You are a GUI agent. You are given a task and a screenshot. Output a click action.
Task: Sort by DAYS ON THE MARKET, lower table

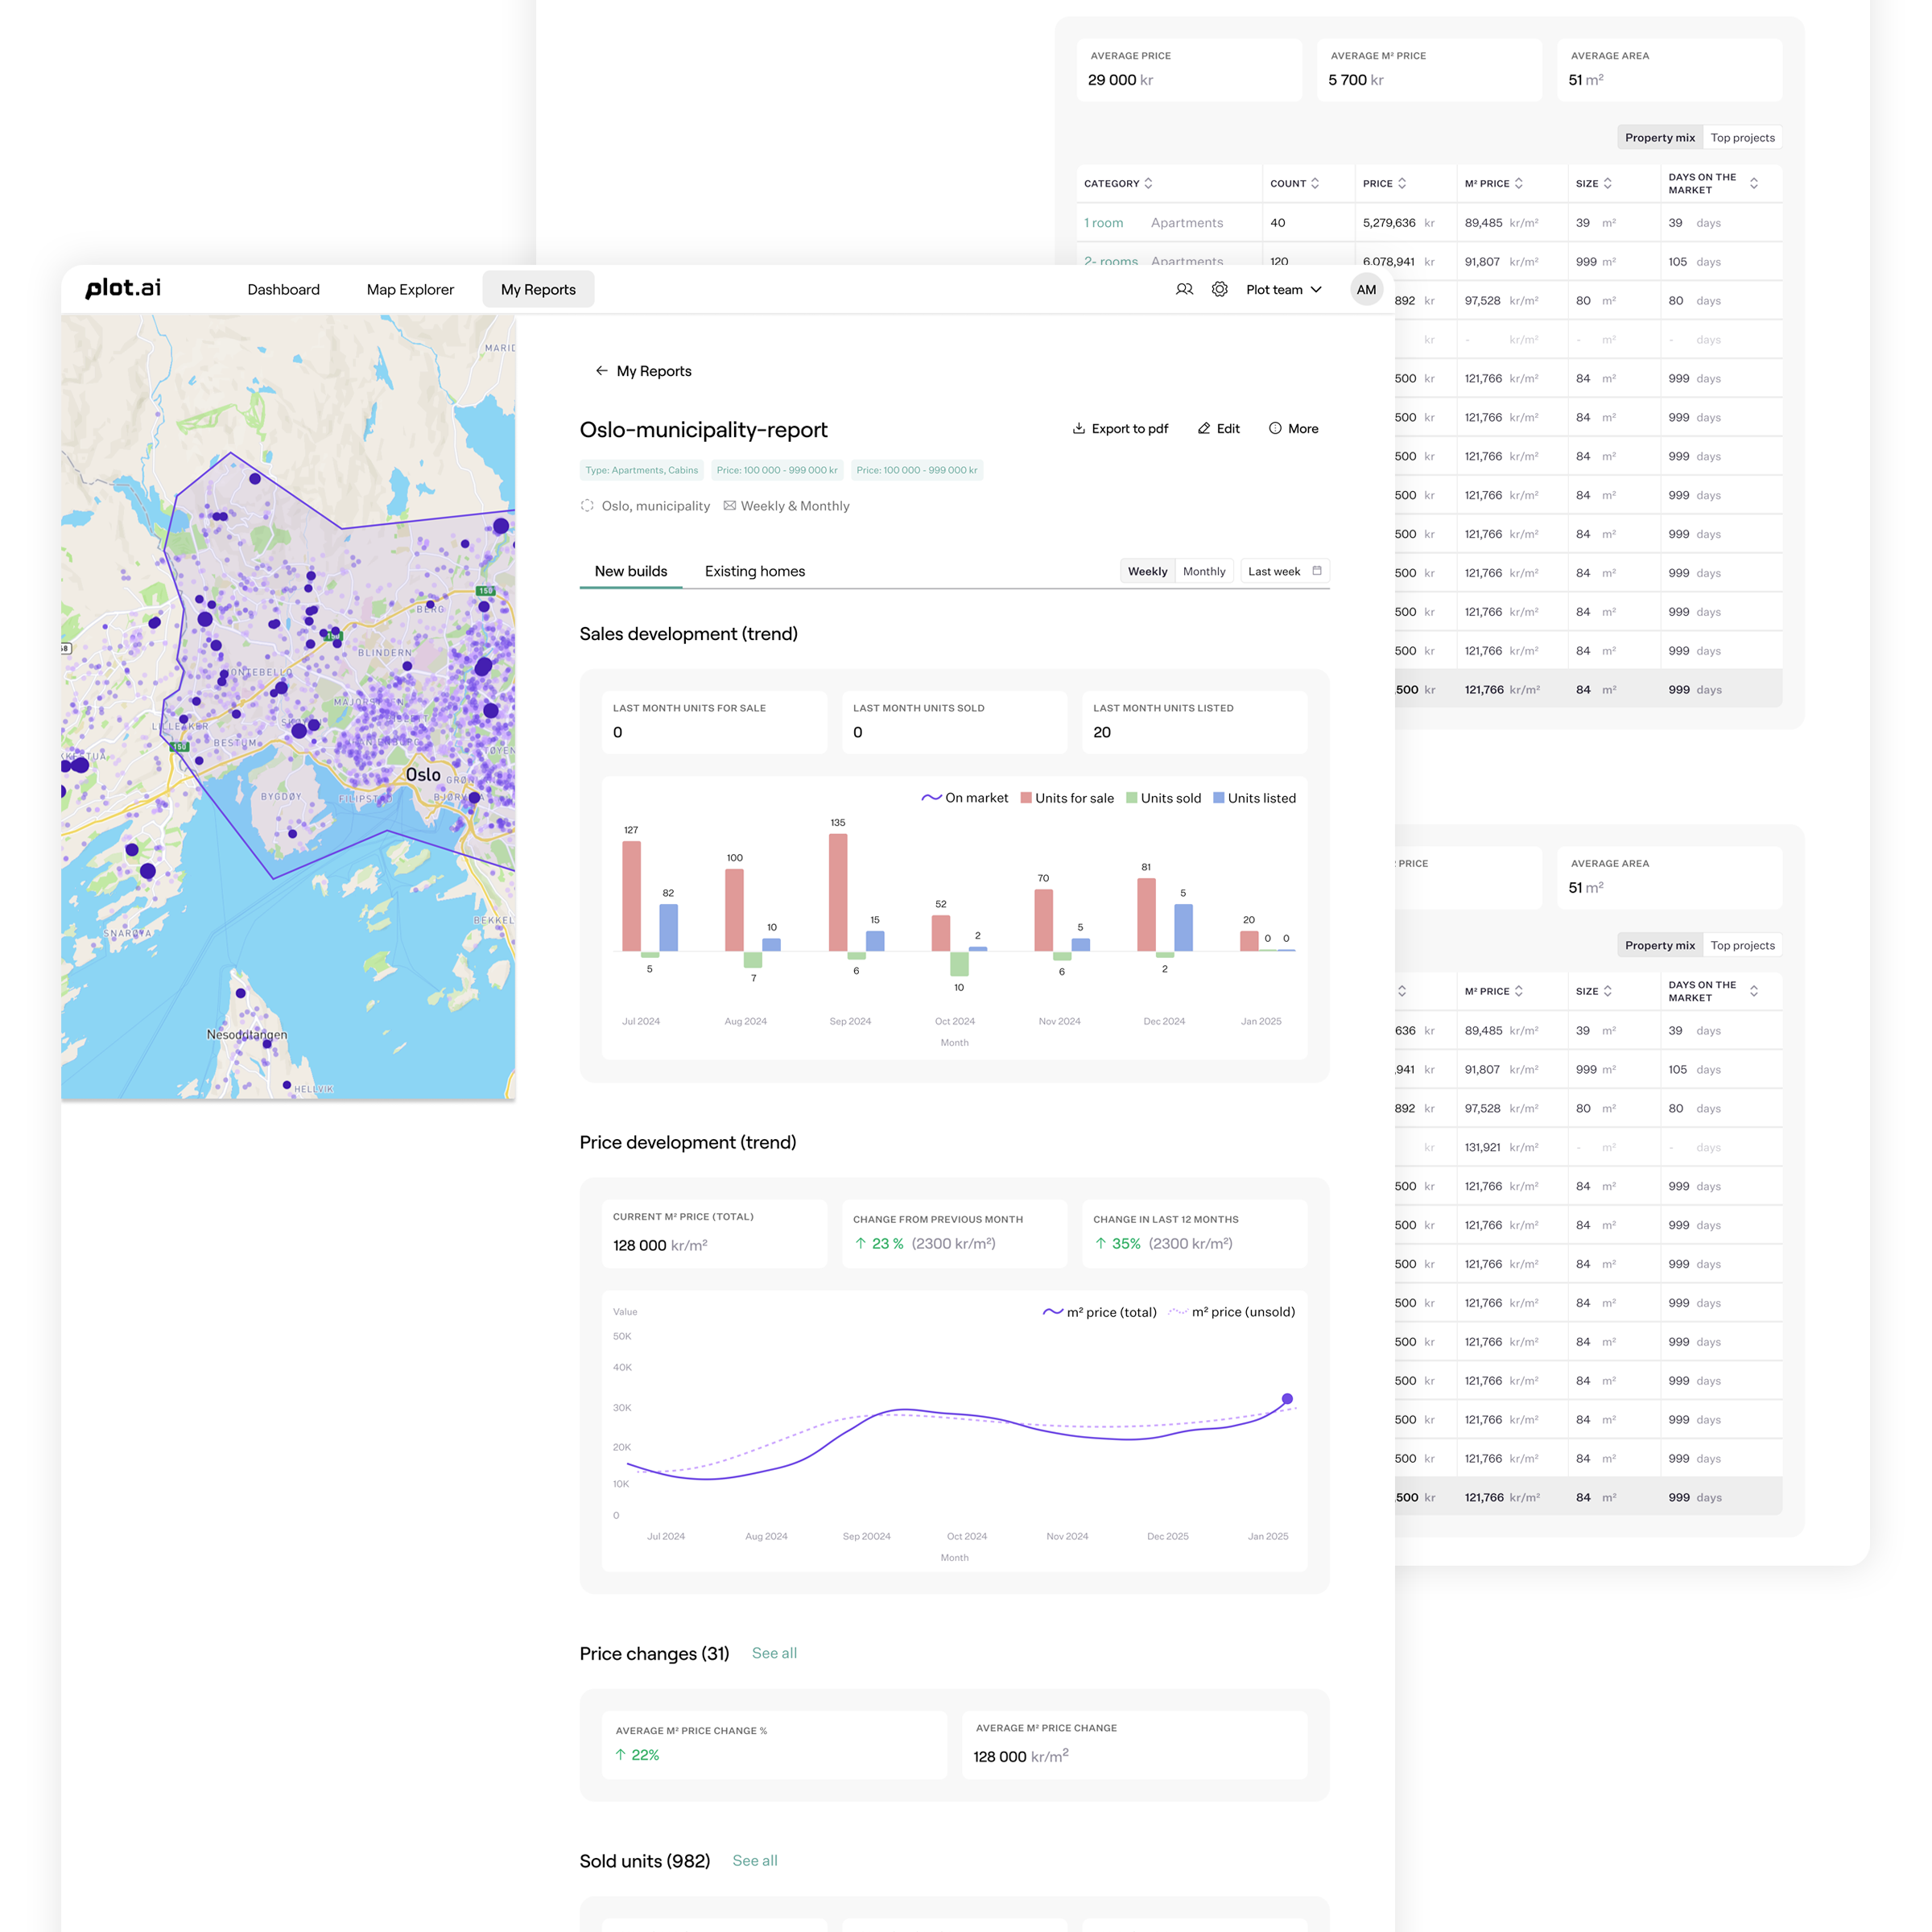[x=1754, y=991]
